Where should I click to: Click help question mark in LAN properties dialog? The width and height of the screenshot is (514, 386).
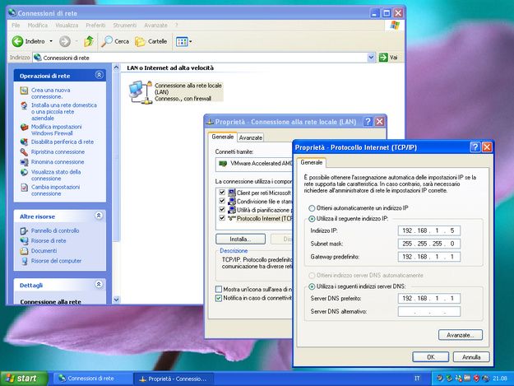click(368, 122)
